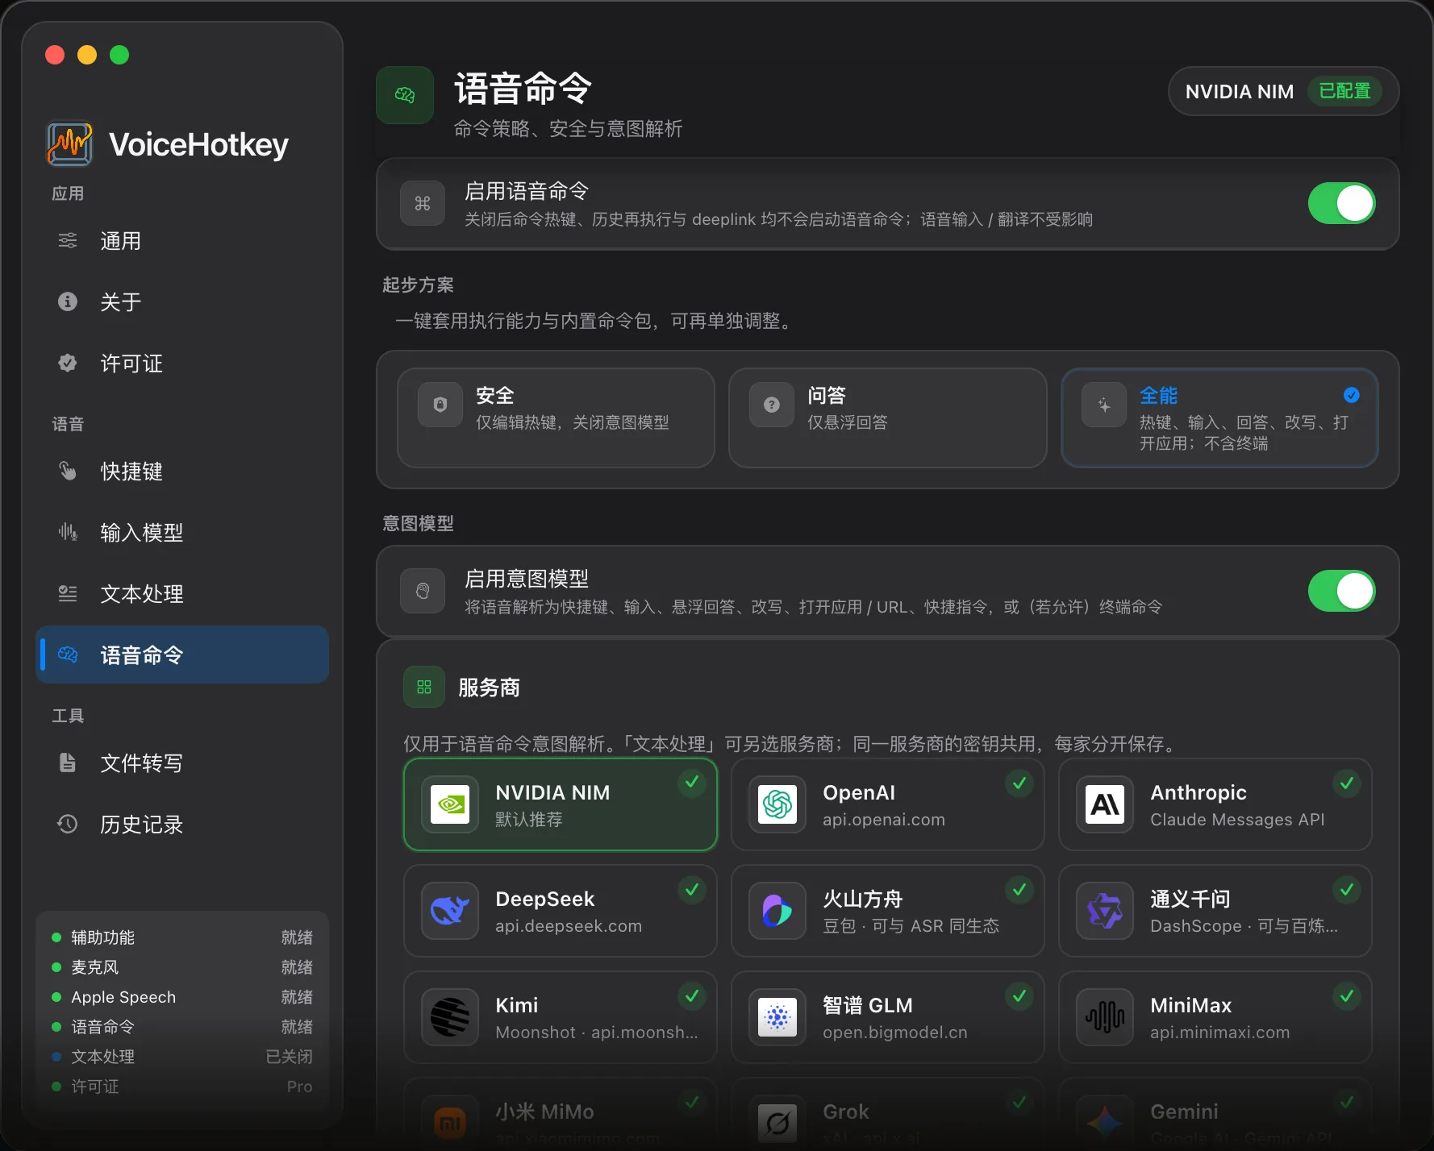Select the 通义千问 provider card
This screenshot has width=1434, height=1151.
[1215, 911]
